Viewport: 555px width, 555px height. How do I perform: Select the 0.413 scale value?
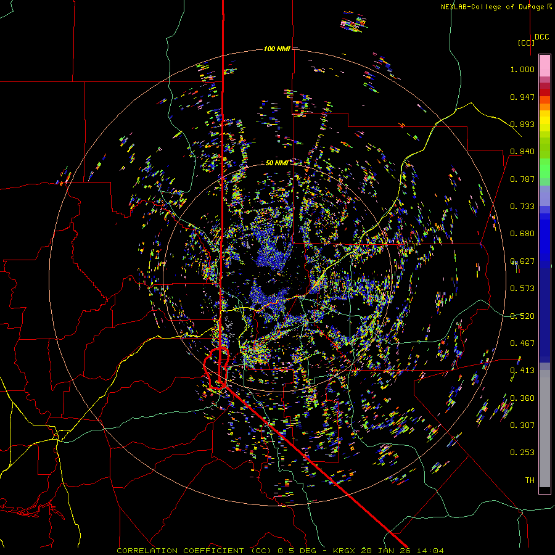point(522,371)
